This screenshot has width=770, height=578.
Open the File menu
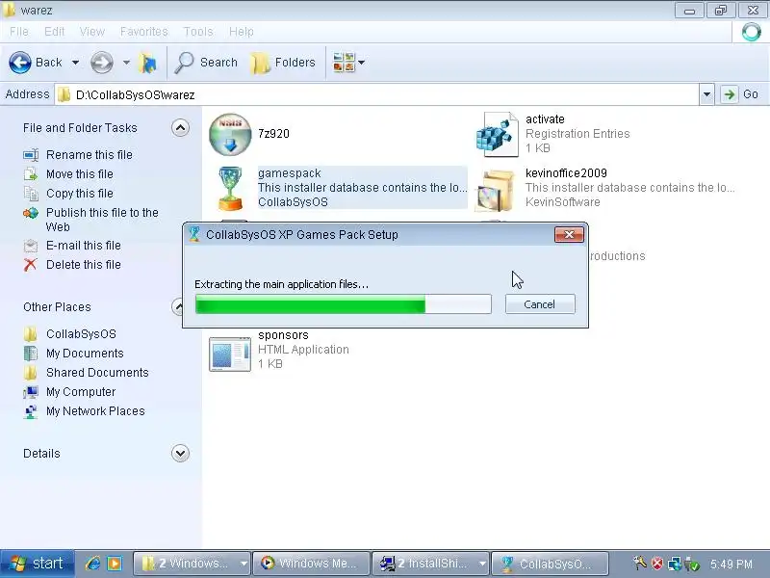click(x=18, y=32)
